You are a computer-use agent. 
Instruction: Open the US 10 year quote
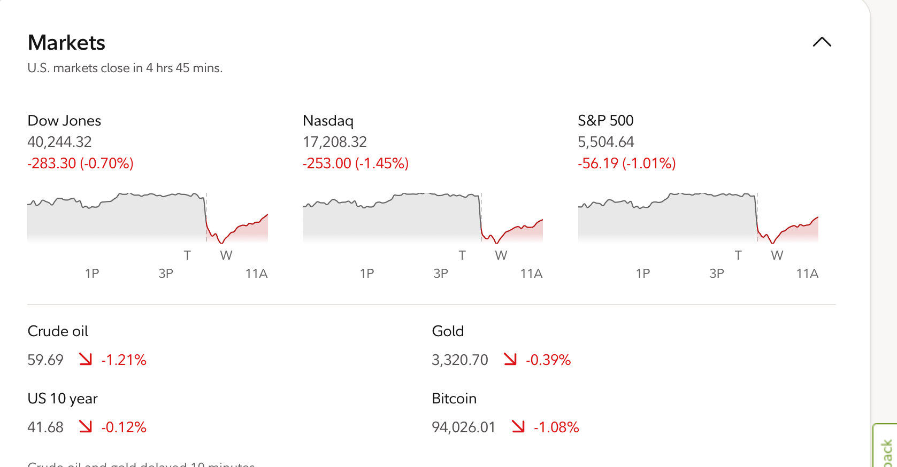(x=63, y=399)
